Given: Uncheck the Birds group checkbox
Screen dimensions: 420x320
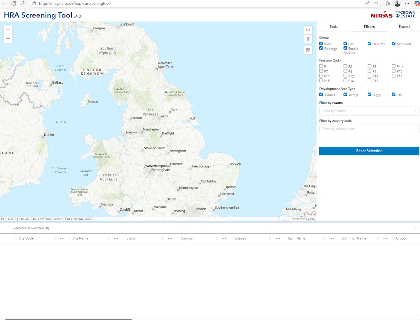Looking at the screenshot, I should [321, 43].
